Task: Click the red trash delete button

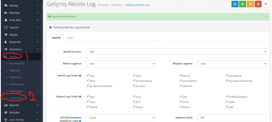Action: pyautogui.click(x=258, y=5)
